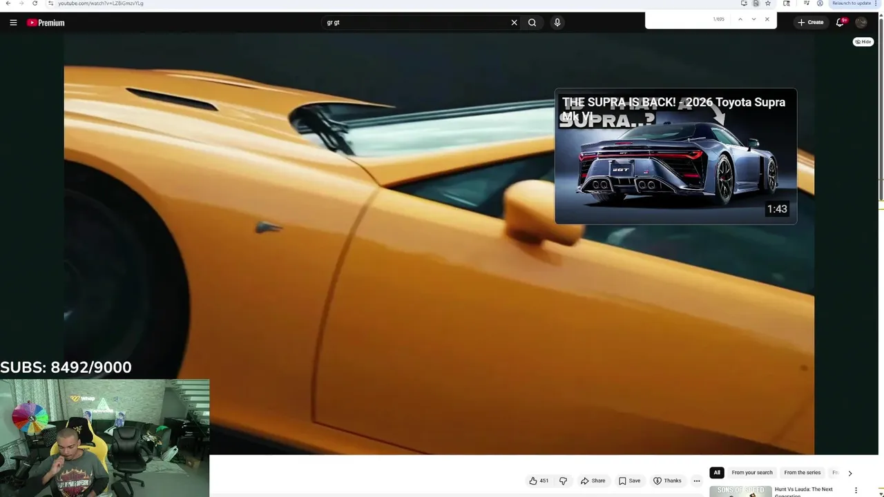Open the YouTube hamburger guide menu
884x497 pixels.
click(13, 23)
